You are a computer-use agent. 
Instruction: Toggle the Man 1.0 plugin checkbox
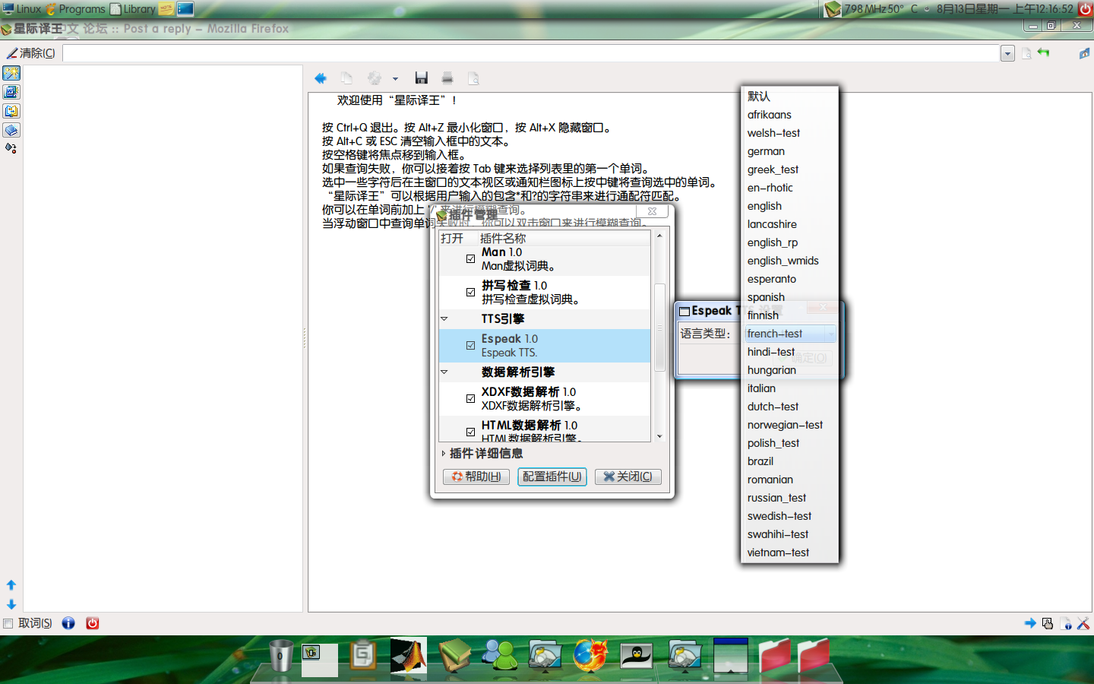click(471, 259)
